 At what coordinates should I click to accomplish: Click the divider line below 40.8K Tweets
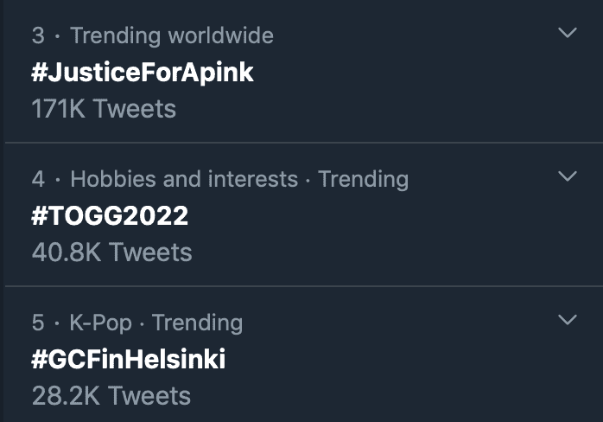[x=302, y=286]
